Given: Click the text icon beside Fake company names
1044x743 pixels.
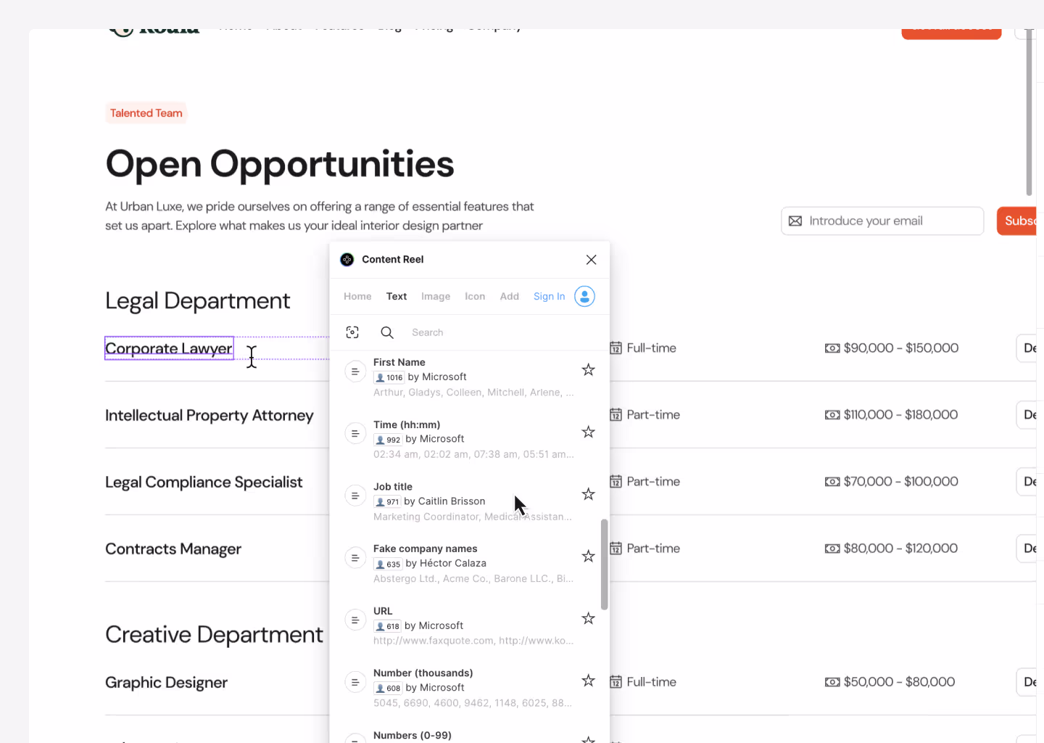Looking at the screenshot, I should point(355,558).
